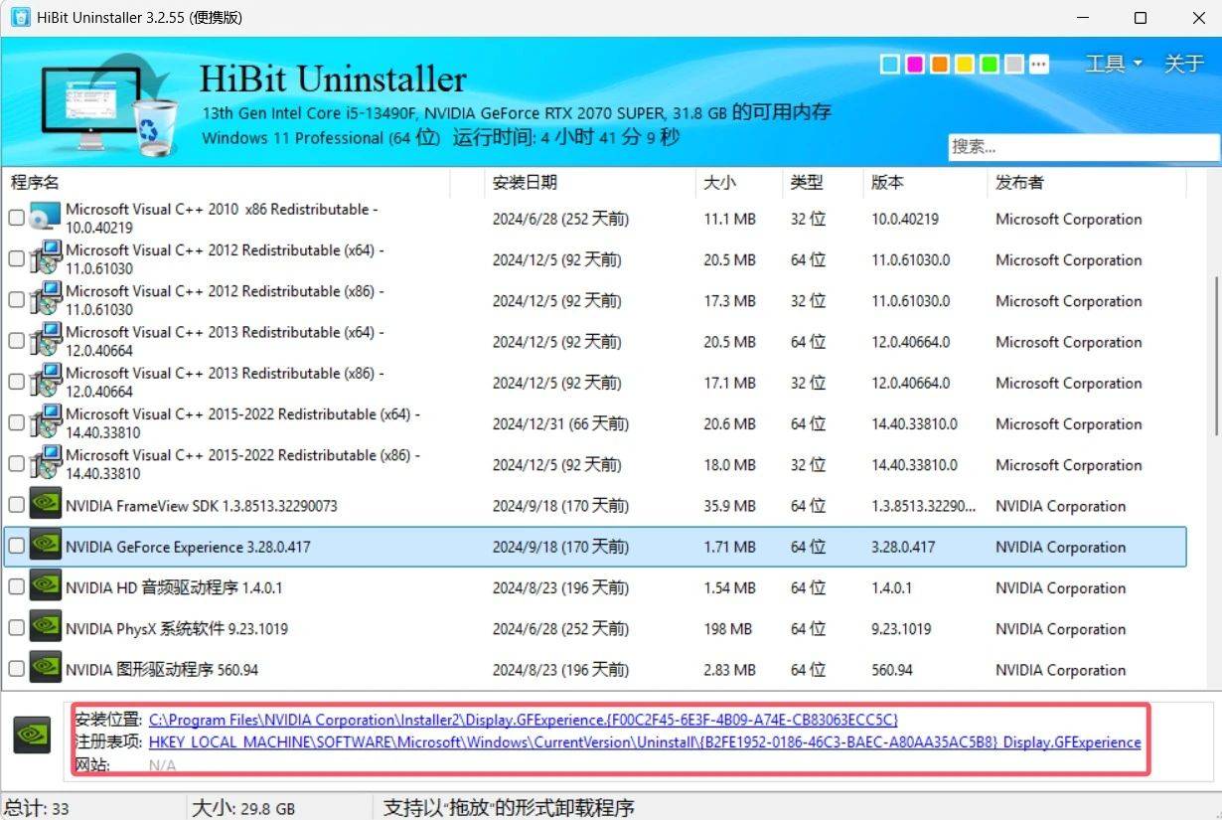Choose the yellow theme color swatch

[x=965, y=65]
